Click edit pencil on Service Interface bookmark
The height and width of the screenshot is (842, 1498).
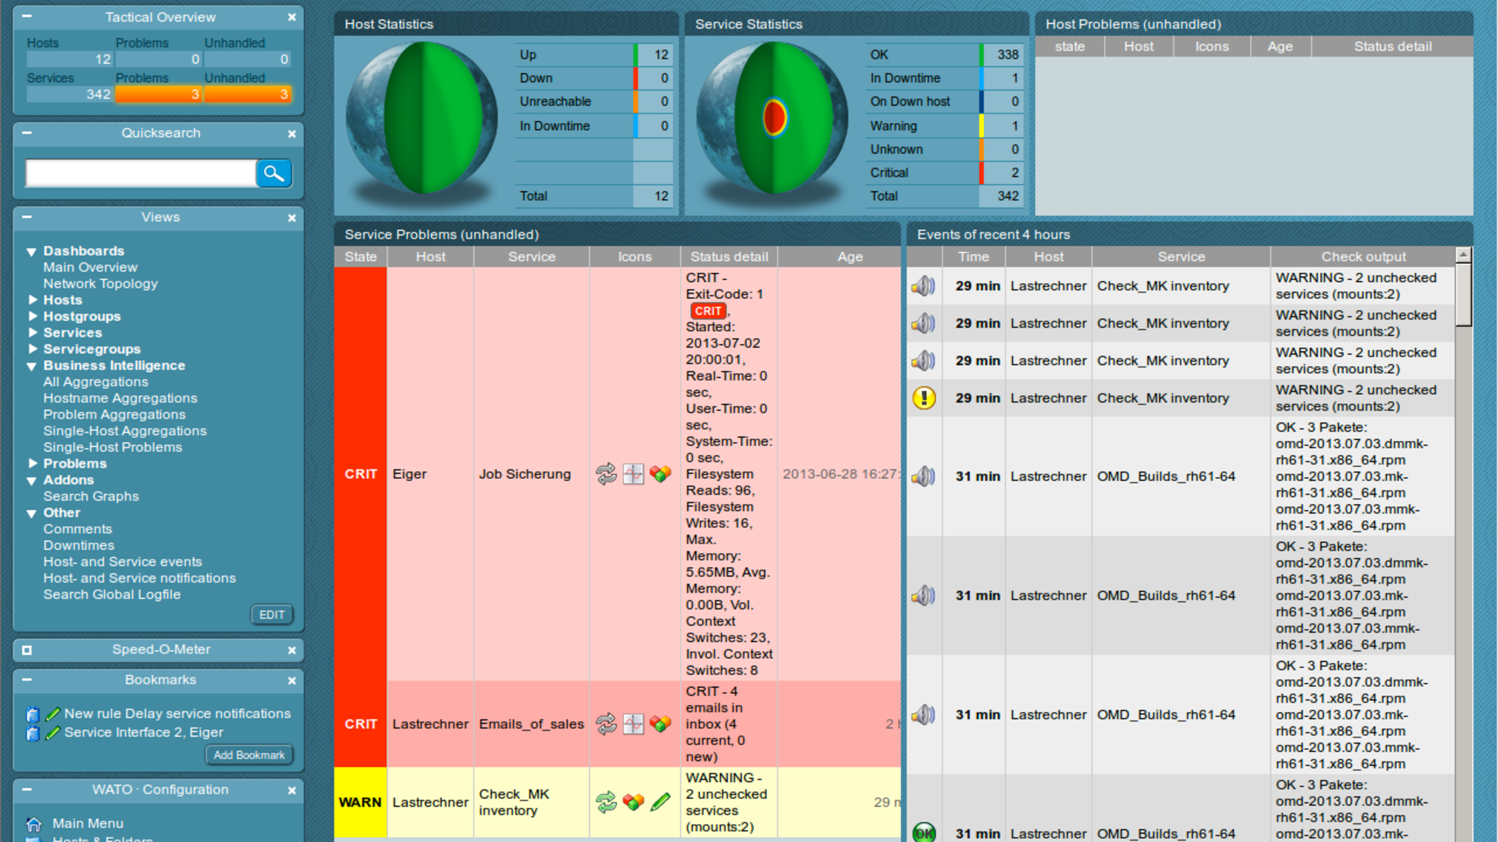coord(53,732)
